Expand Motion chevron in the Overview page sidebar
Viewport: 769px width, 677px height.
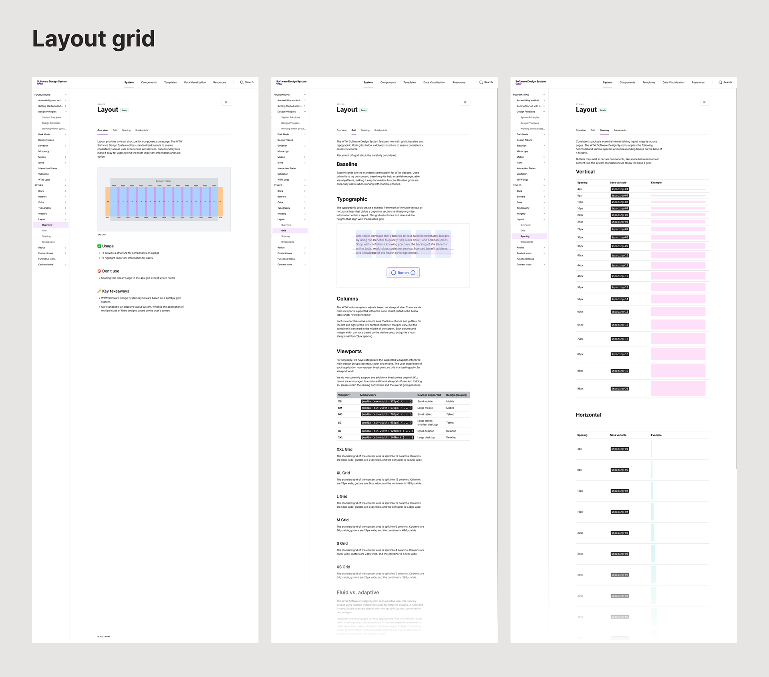point(66,157)
